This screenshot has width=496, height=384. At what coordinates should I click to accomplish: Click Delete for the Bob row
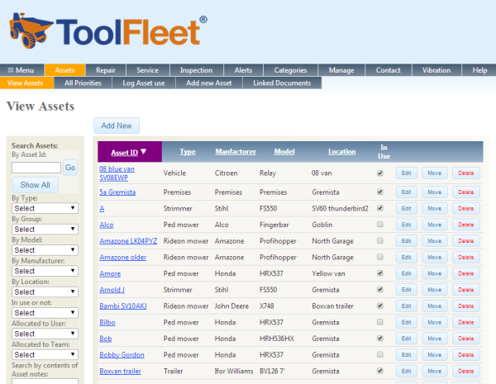[x=465, y=339]
